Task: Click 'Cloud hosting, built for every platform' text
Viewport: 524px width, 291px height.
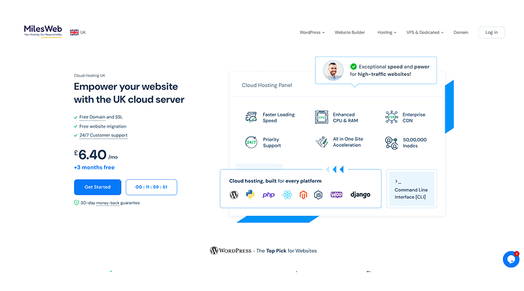Action: 275,181
